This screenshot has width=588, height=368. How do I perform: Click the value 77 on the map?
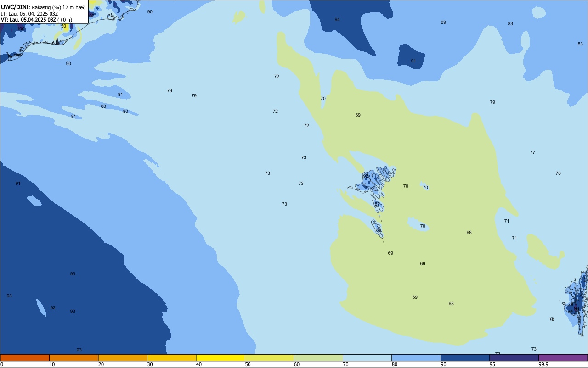click(x=532, y=153)
